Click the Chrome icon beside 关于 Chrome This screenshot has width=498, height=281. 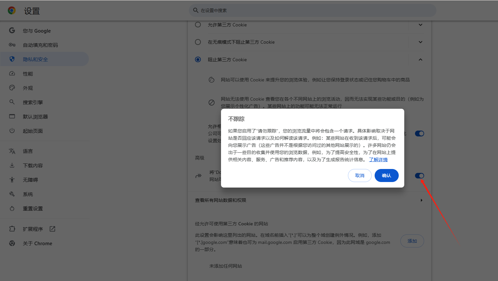click(x=12, y=243)
